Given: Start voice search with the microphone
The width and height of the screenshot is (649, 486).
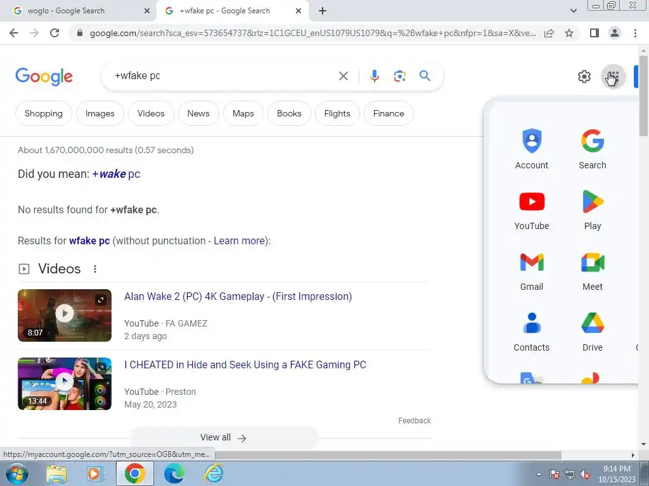Looking at the screenshot, I should tap(374, 76).
